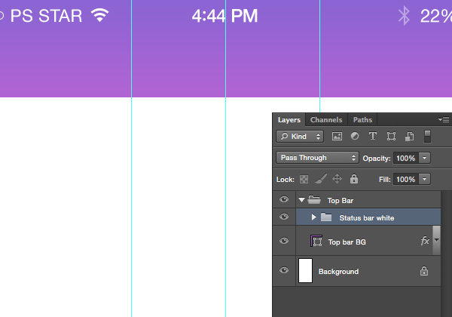Click the lock icon on Background layer
Image resolution: width=452 pixels, height=317 pixels.
tap(424, 271)
